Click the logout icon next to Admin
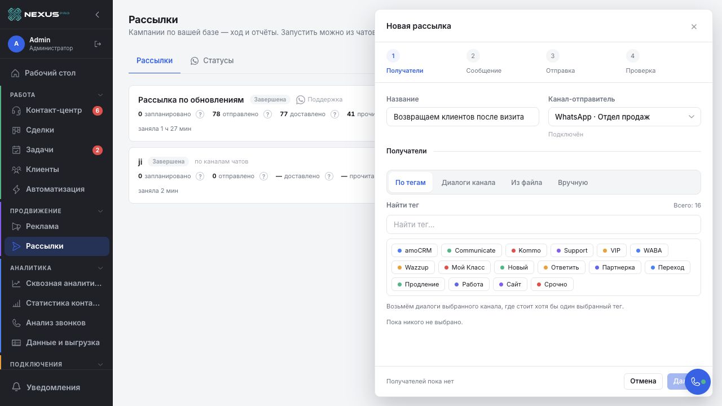This screenshot has height=406, width=722. (98, 44)
